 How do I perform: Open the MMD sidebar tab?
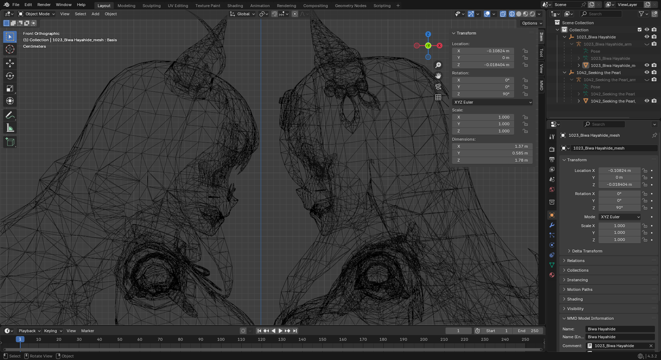pyautogui.click(x=541, y=85)
